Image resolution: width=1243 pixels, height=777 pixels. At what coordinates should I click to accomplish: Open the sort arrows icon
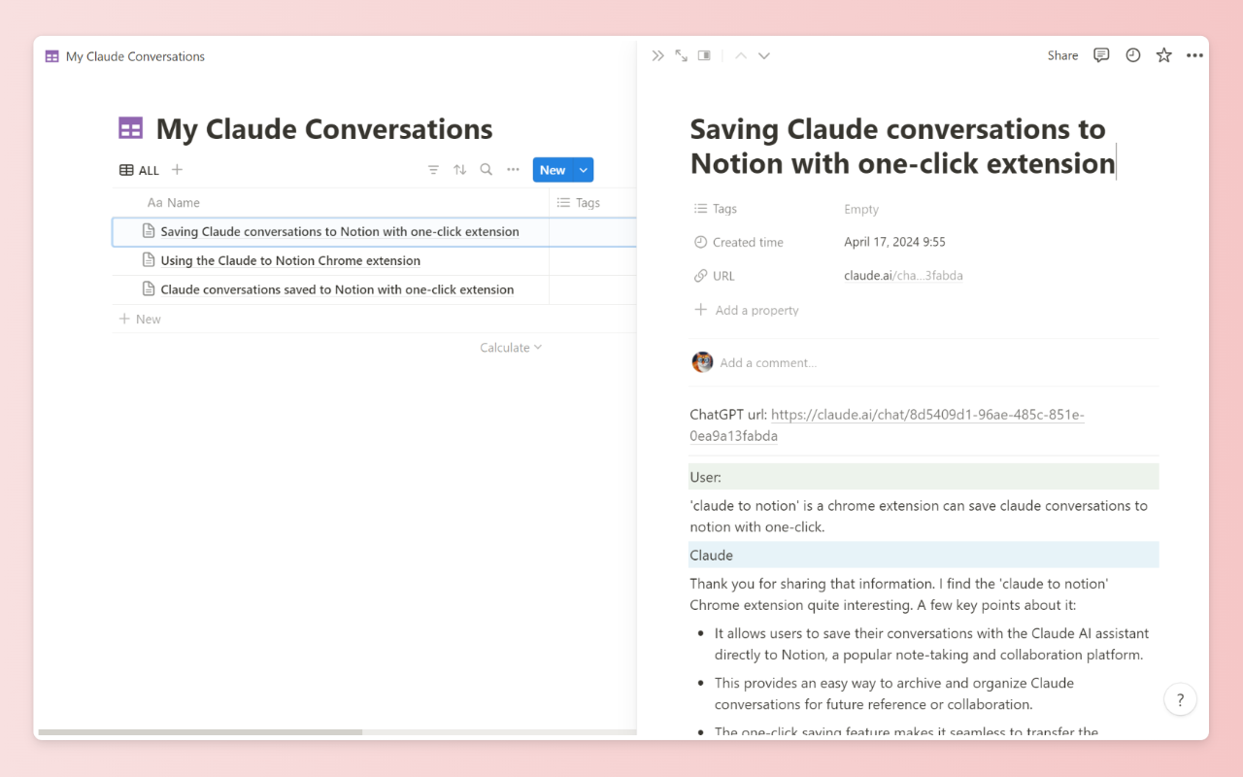459,170
